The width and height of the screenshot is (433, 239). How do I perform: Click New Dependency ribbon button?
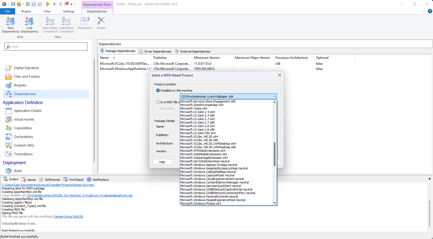coord(11,25)
